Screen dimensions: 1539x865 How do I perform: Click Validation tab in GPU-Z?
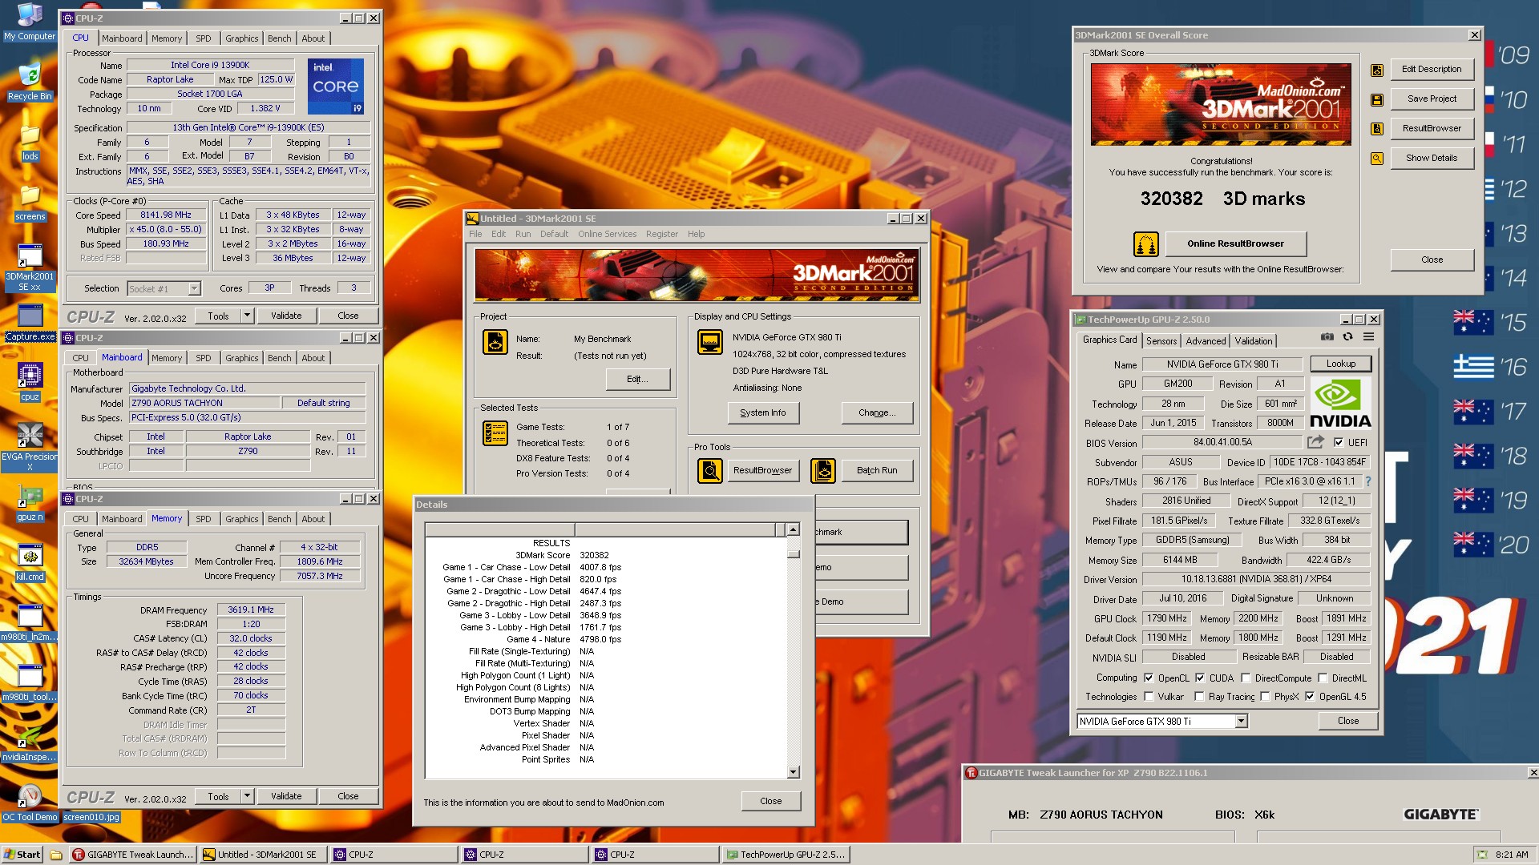tap(1254, 340)
